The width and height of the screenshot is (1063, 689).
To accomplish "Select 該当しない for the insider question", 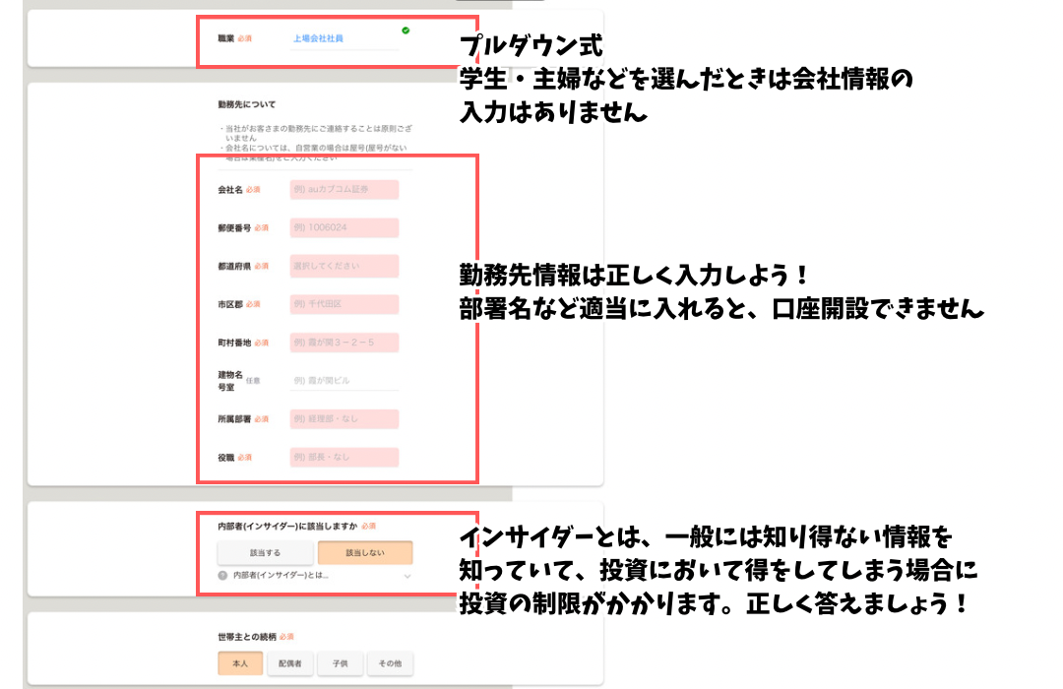I will (365, 552).
